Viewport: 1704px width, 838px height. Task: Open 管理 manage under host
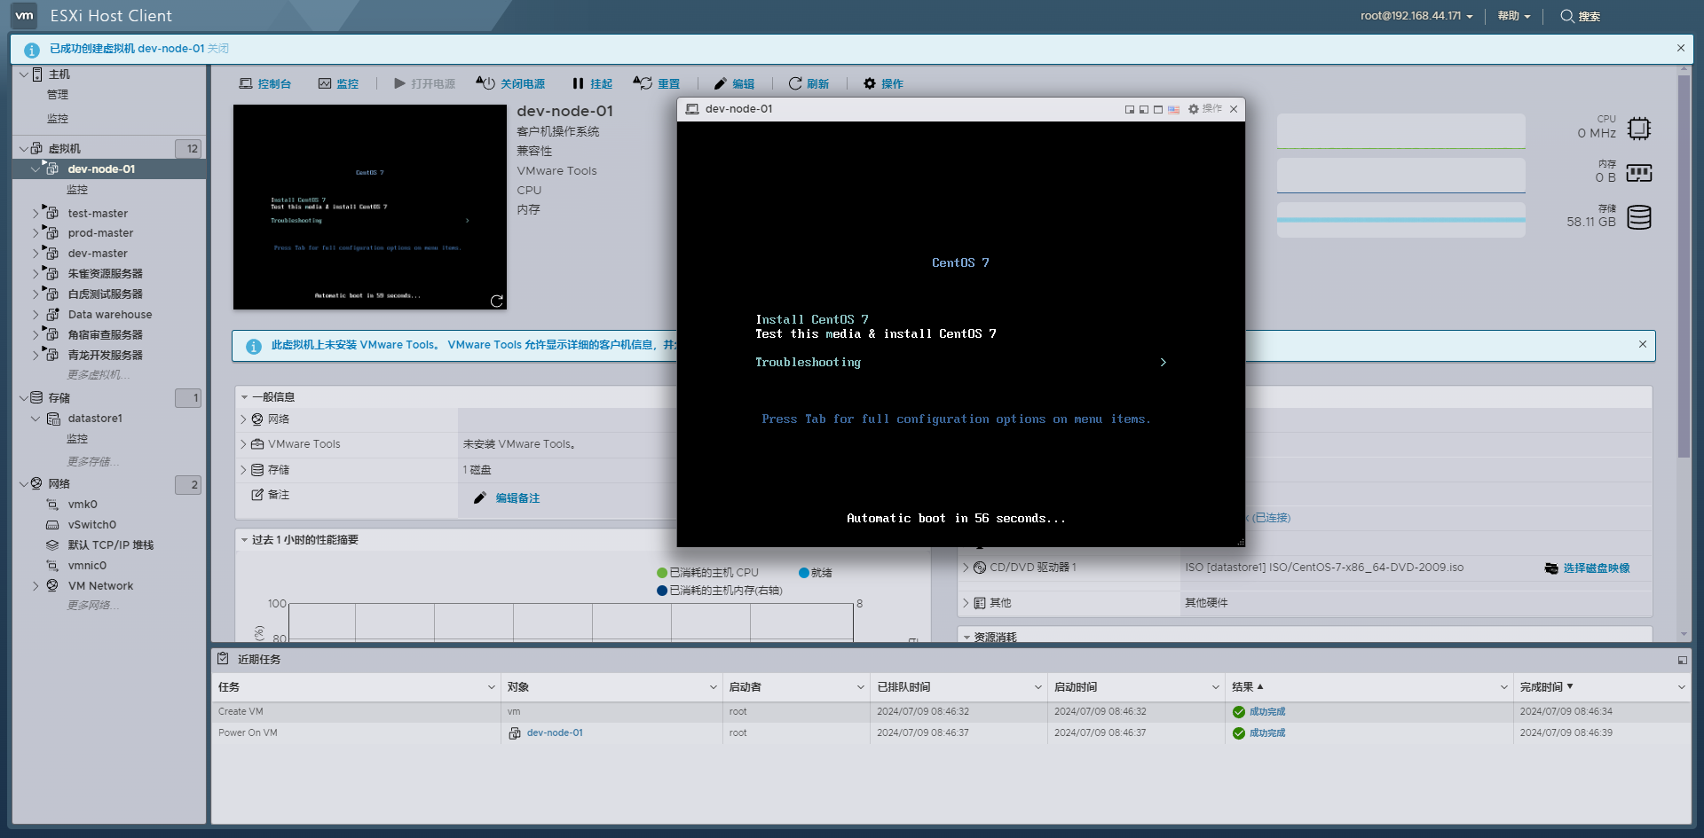click(x=58, y=95)
